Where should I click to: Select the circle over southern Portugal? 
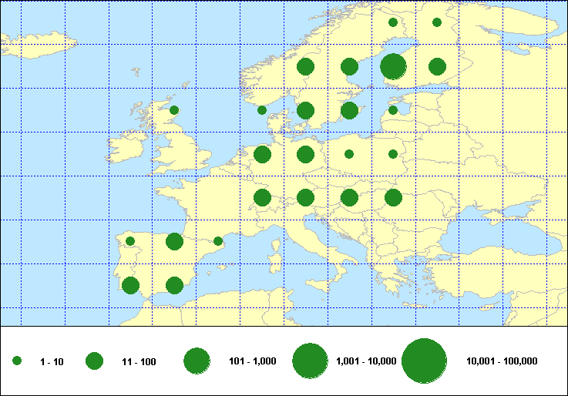point(130,286)
